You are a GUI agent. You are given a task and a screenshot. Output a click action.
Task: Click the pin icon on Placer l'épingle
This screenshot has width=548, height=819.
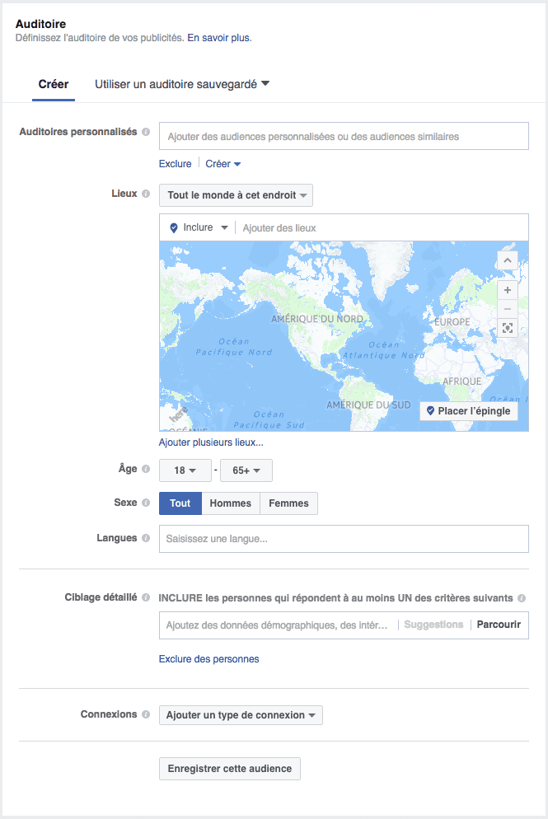[432, 410]
